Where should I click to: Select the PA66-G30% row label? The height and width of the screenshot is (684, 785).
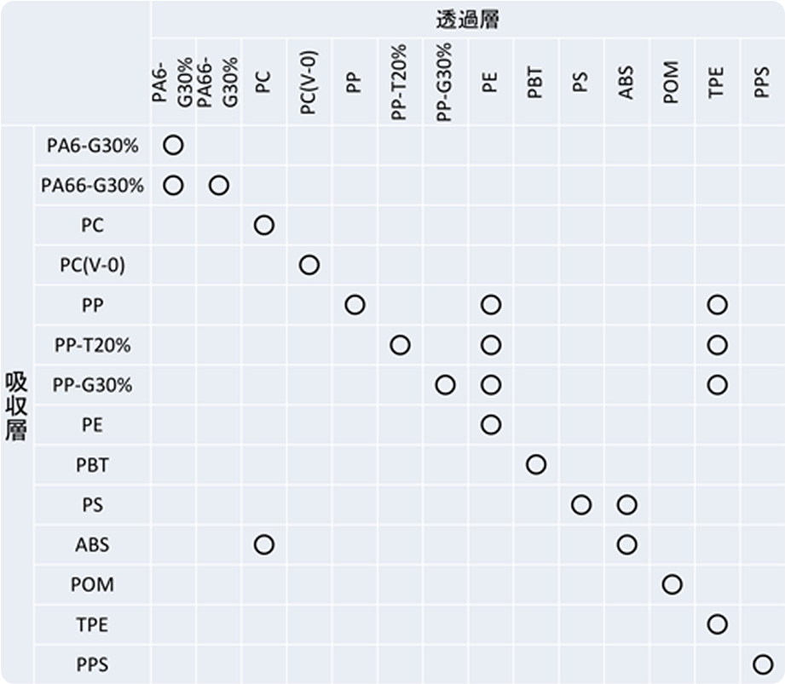tap(93, 185)
